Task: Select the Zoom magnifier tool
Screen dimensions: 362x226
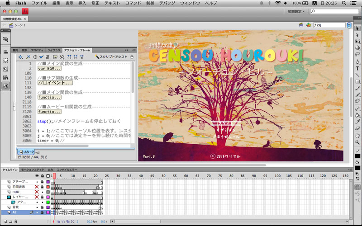Action: coord(357,142)
